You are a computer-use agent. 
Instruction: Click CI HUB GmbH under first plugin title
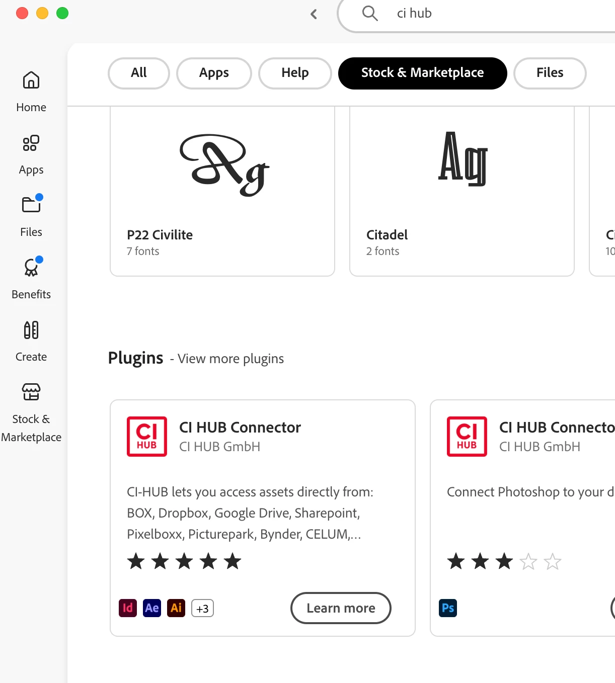pyautogui.click(x=219, y=447)
